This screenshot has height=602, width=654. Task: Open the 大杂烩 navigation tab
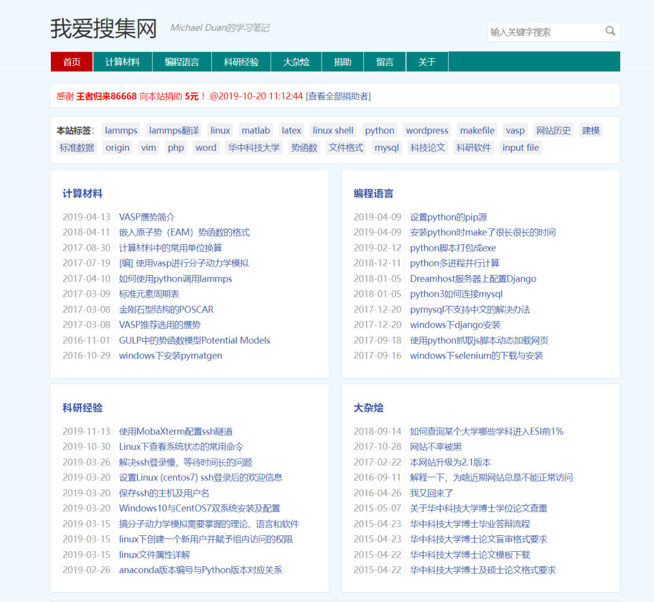[296, 62]
